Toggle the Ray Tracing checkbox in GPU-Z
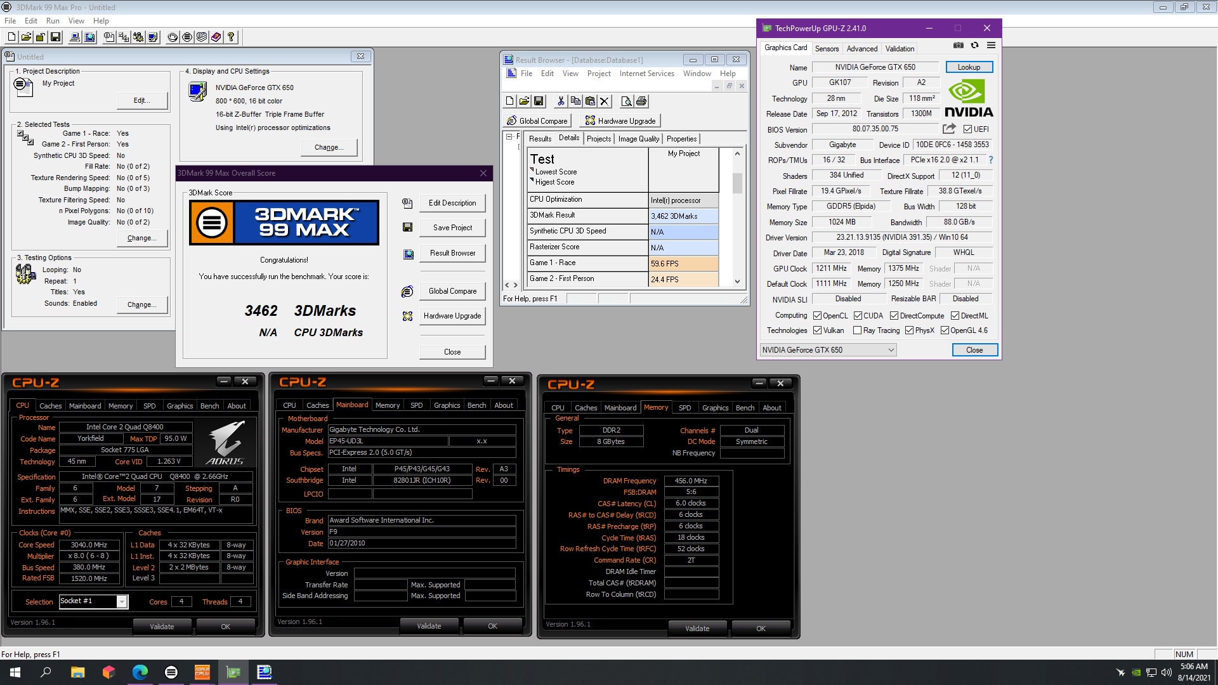 coord(857,330)
